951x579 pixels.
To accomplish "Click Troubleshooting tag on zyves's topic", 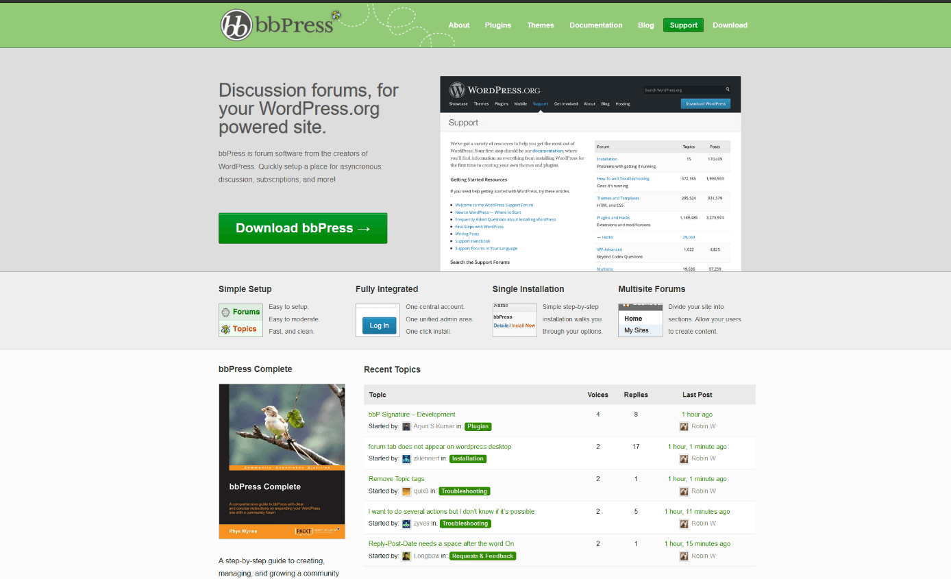I will pos(465,523).
